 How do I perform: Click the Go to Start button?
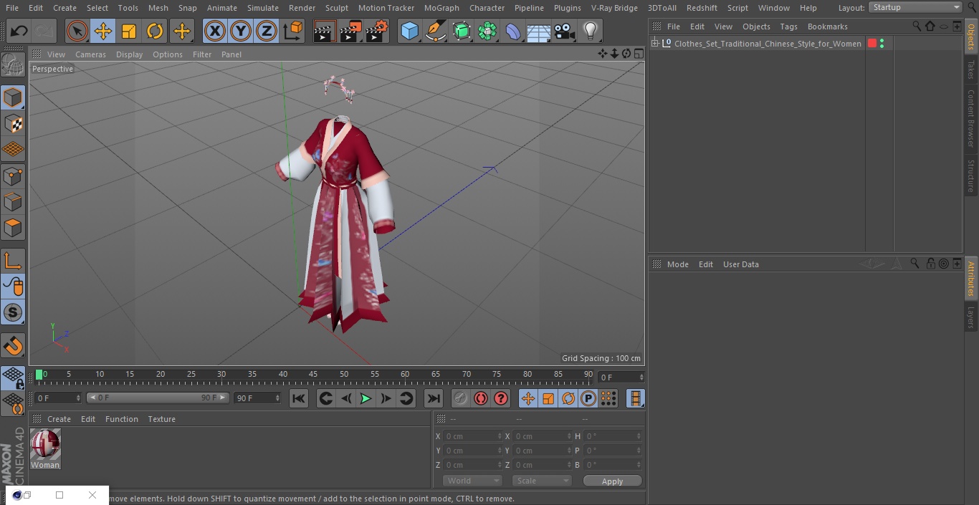coord(299,398)
